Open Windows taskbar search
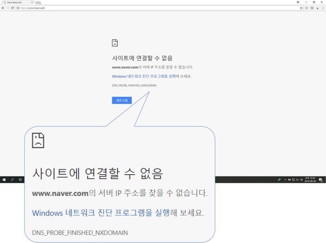 (12, 180)
